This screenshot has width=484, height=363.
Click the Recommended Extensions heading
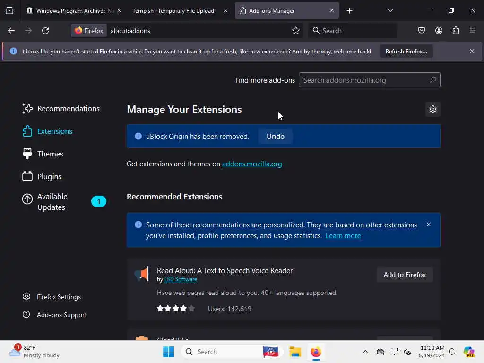(174, 197)
